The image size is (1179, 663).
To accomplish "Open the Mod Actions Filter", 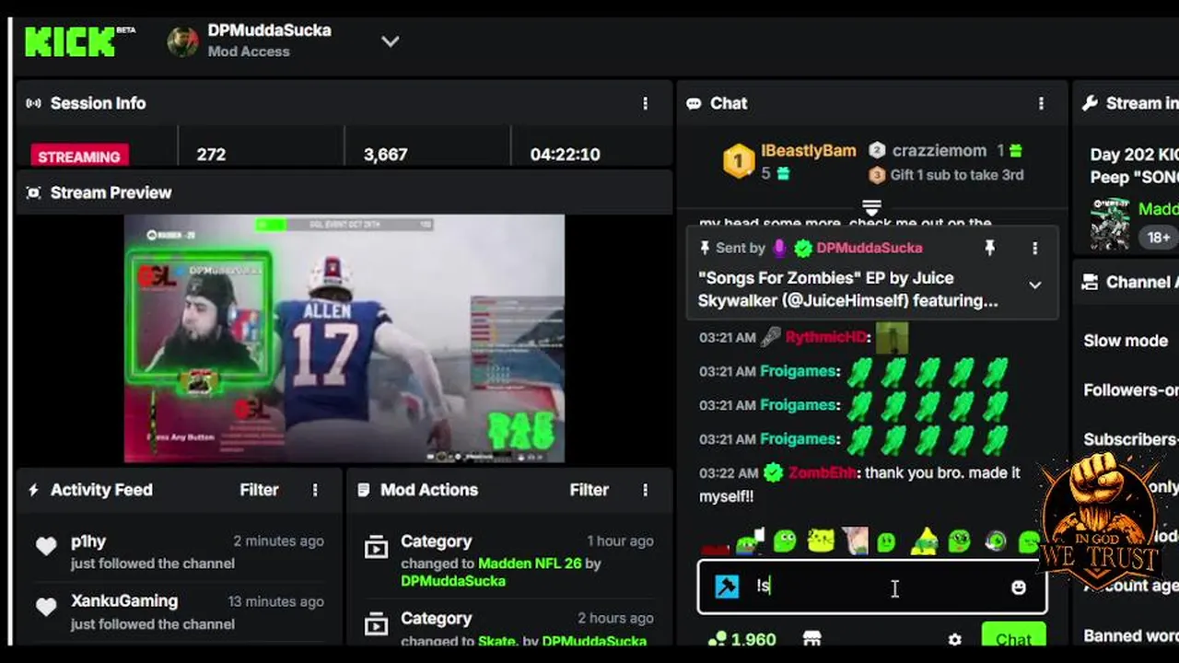I will [589, 490].
